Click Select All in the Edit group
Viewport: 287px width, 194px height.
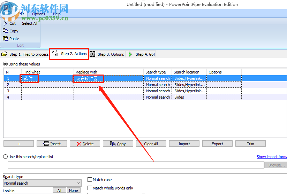click(x=30, y=23)
